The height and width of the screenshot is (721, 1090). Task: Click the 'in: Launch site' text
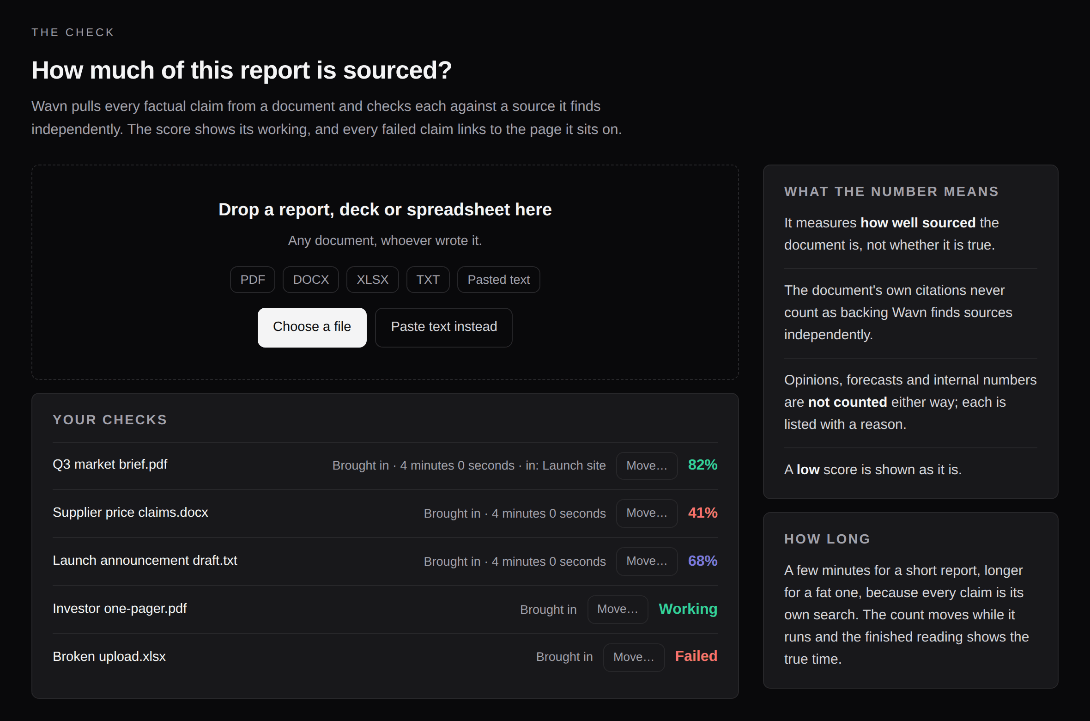pos(565,465)
